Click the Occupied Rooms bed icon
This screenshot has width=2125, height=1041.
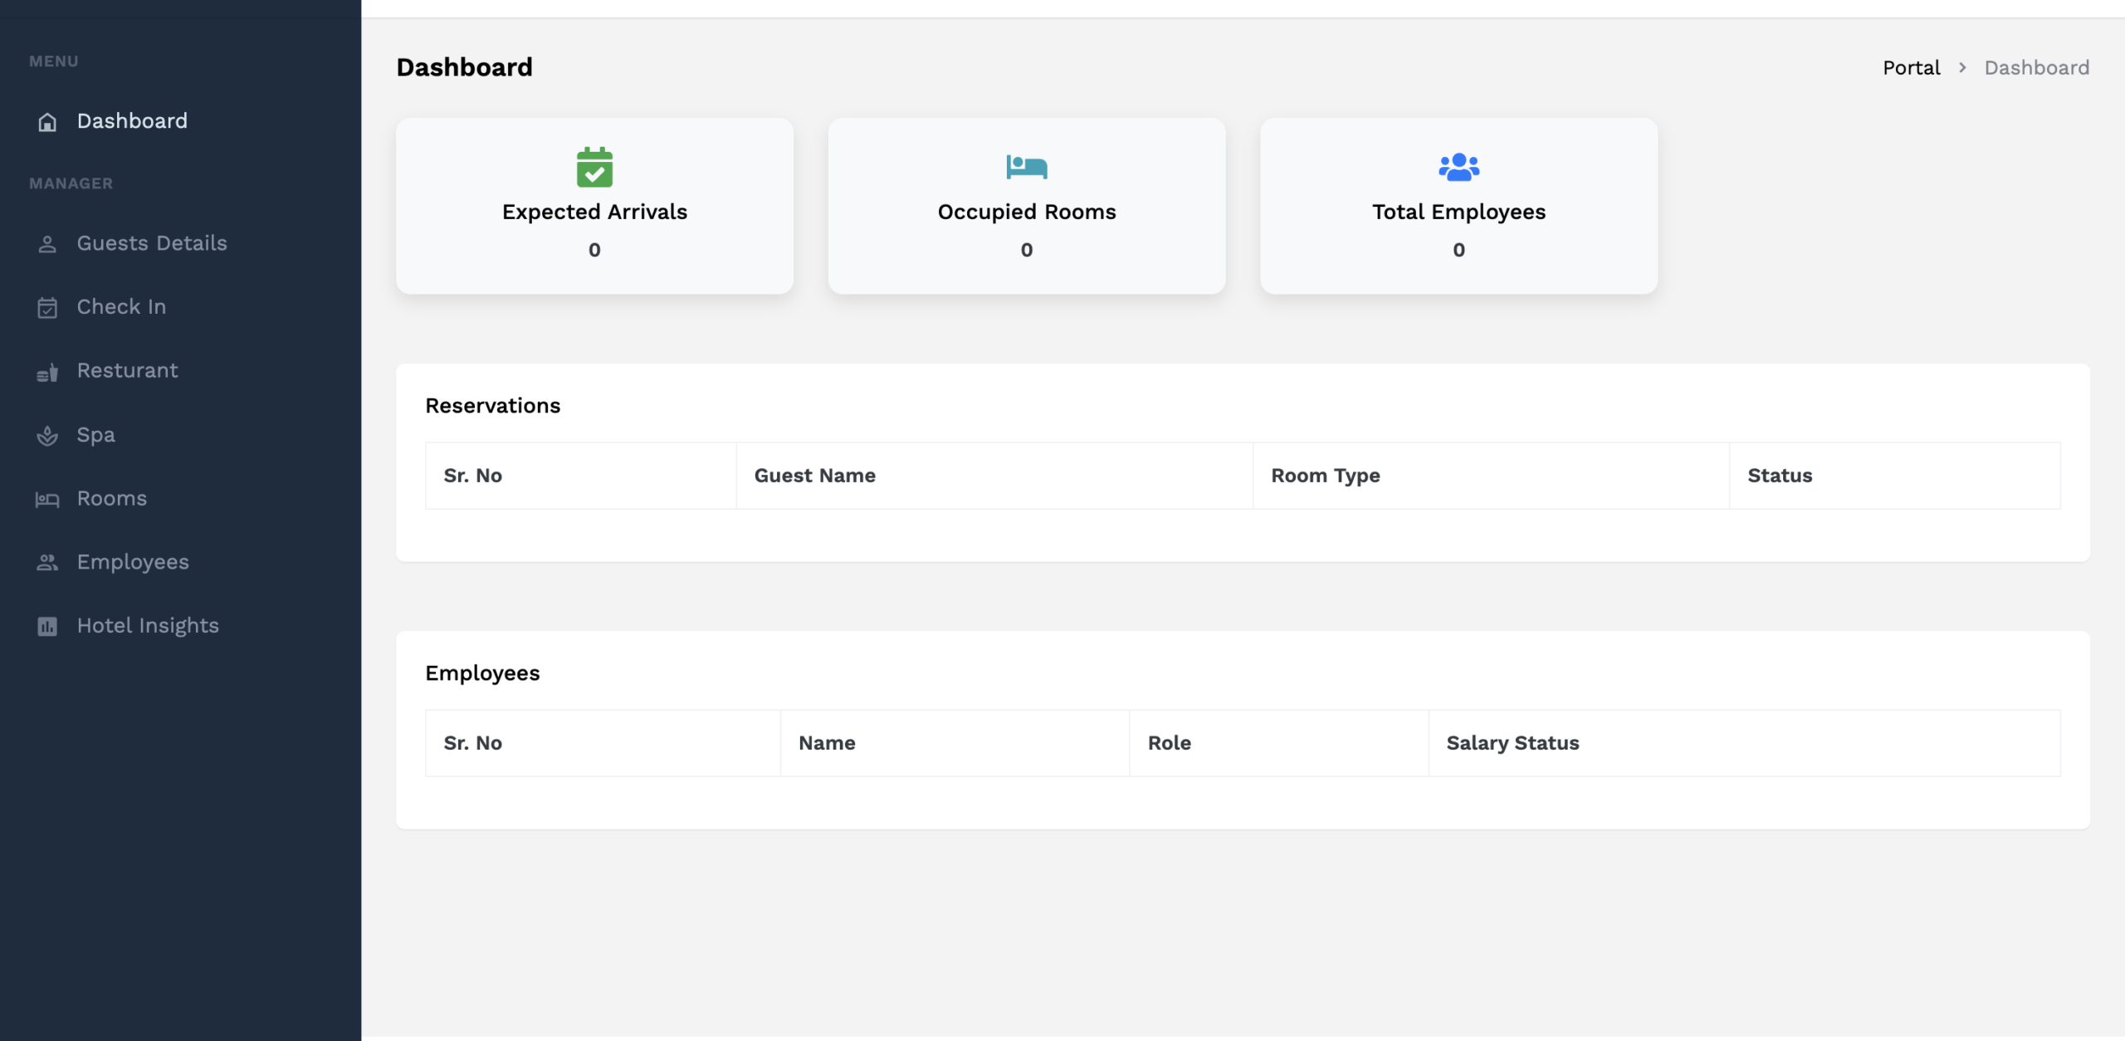point(1026,167)
